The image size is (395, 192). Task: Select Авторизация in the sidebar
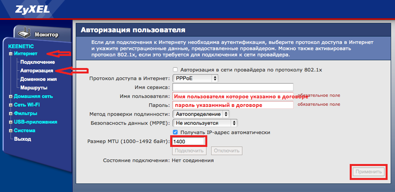pos(37,70)
